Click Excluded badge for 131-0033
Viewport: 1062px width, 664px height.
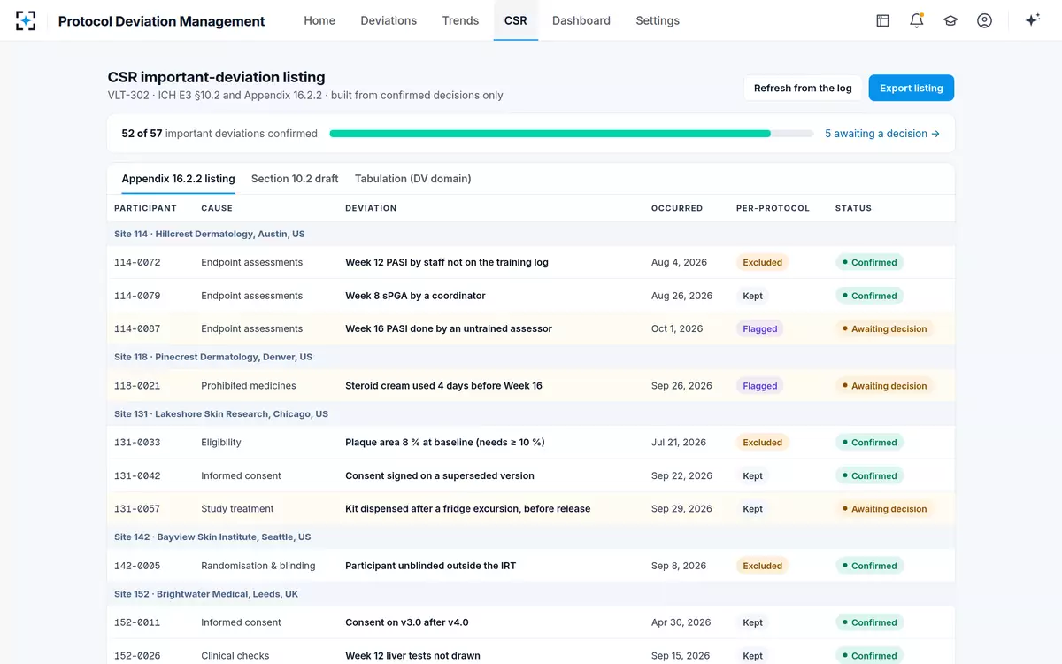click(763, 443)
